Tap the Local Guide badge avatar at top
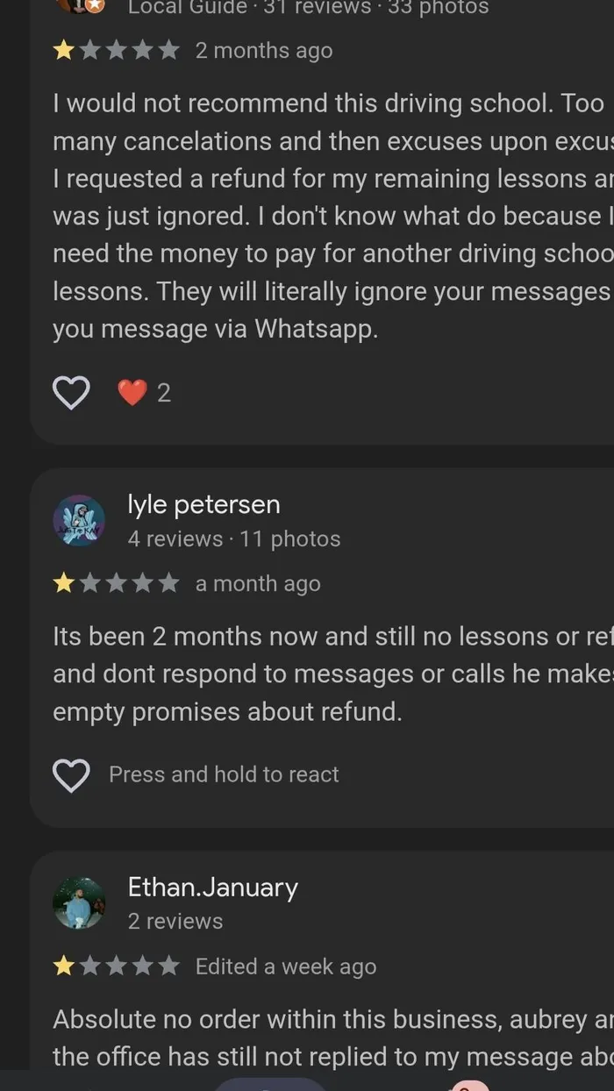Viewport: 614px width, 1091px height. click(x=81, y=4)
